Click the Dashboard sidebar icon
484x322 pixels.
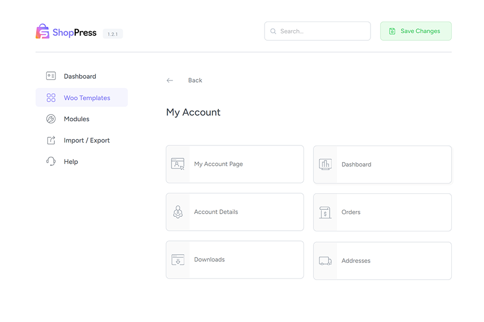click(51, 76)
